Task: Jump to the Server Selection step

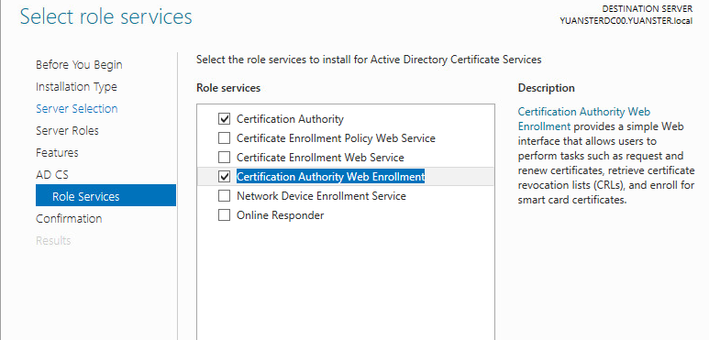Action: [x=77, y=109]
